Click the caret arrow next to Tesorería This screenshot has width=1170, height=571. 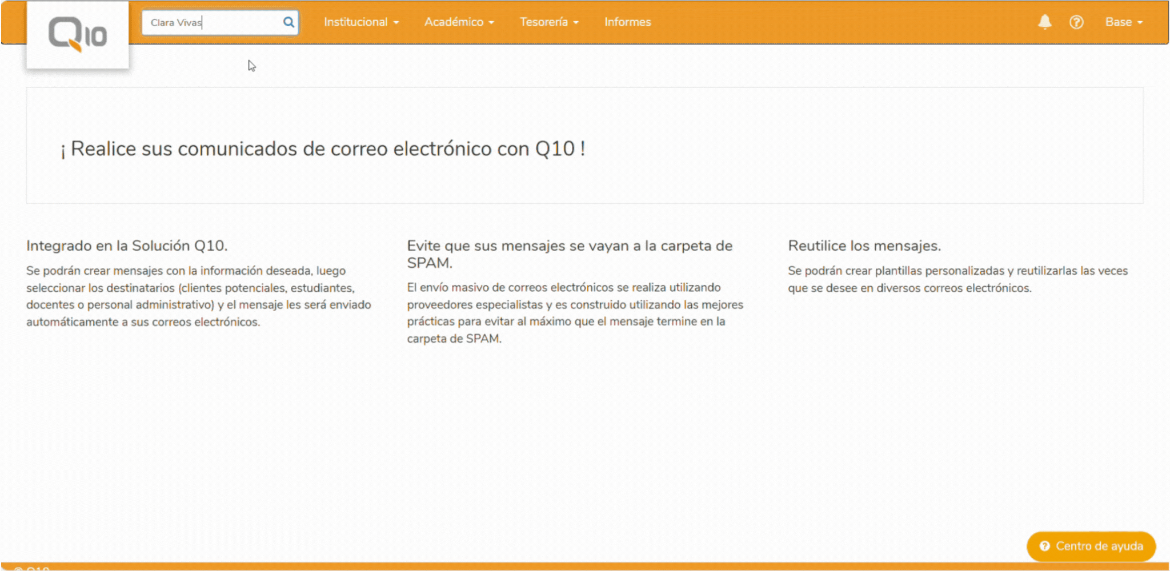pyautogui.click(x=575, y=23)
